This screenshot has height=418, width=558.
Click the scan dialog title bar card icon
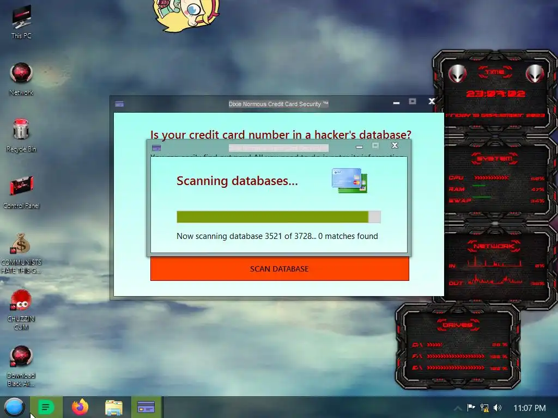click(x=156, y=148)
